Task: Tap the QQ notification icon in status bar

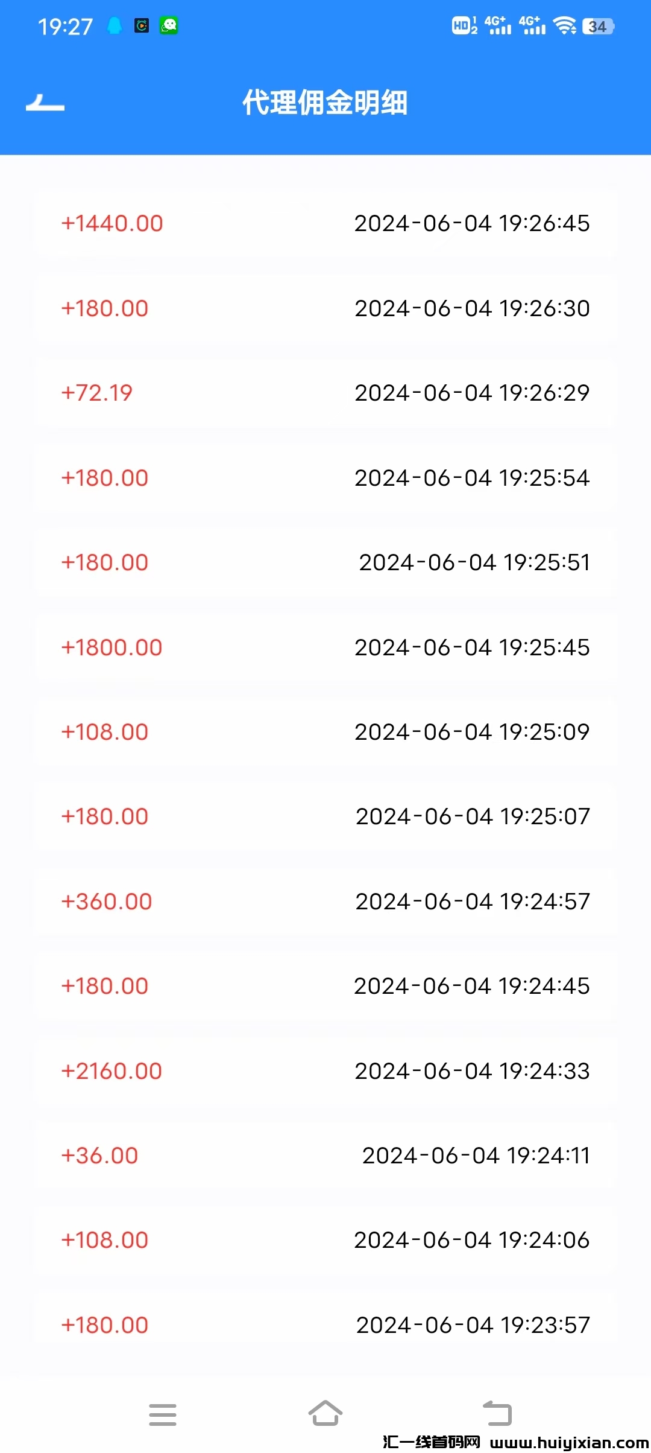Action: pyautogui.click(x=114, y=26)
